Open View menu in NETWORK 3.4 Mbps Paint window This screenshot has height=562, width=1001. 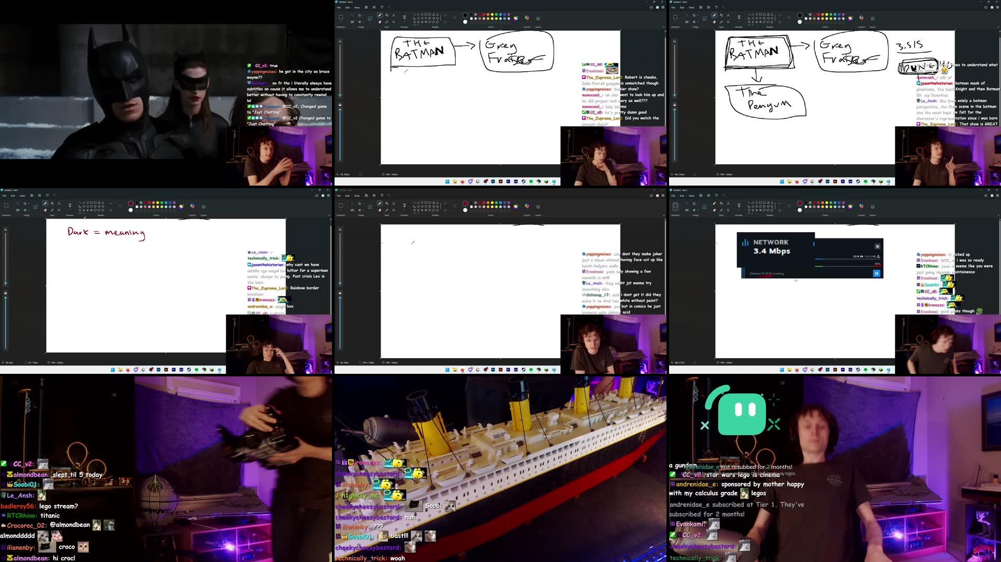pos(692,196)
